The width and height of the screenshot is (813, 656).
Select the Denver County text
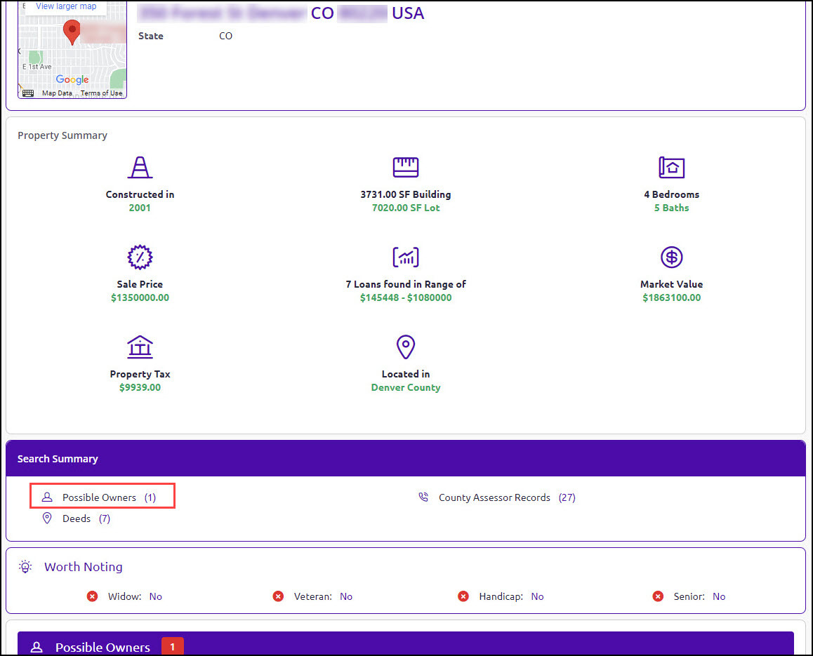point(406,387)
